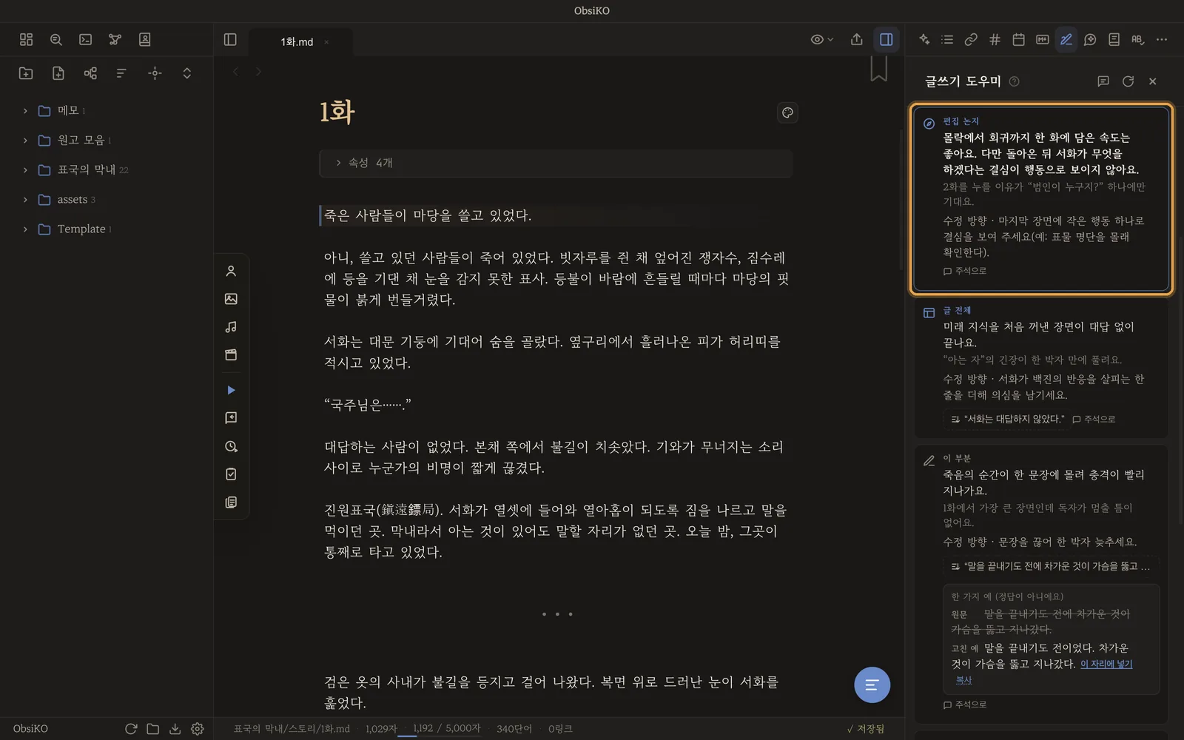
Task: Click the download icon in bottom bar
Action: pos(175,729)
